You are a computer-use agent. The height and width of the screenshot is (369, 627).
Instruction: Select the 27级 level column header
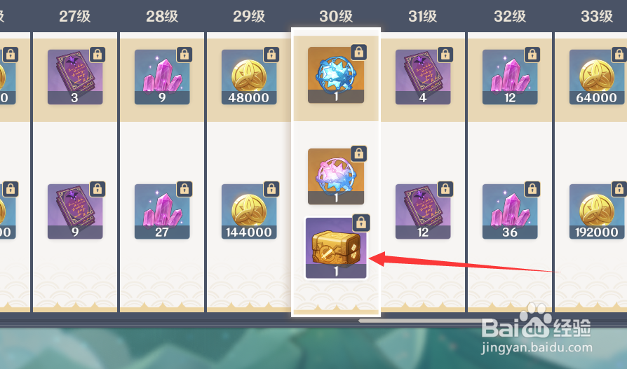[75, 16]
